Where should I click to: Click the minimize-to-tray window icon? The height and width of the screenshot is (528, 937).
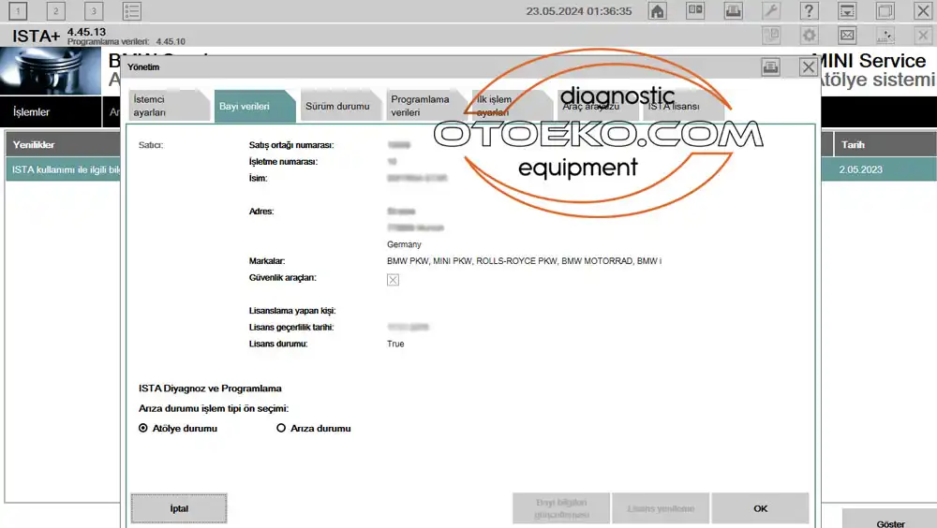847,10
